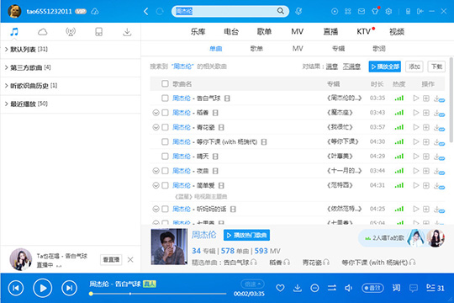Open the download manager sidebar tab
Screen dimensions: 454x303
click(x=127, y=32)
